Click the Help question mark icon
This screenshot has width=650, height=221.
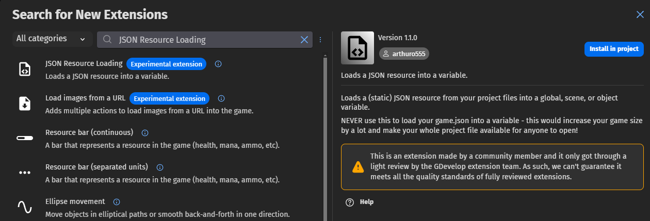pos(350,202)
